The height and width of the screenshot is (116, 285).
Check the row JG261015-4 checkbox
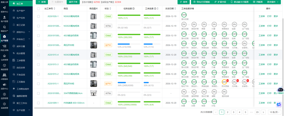click(x=38, y=55)
